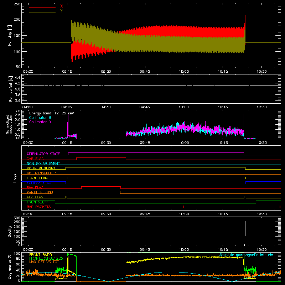285x285 pixels.
Task: Click the FRONTS_OFF flag label
Action: pyautogui.click(x=37, y=202)
